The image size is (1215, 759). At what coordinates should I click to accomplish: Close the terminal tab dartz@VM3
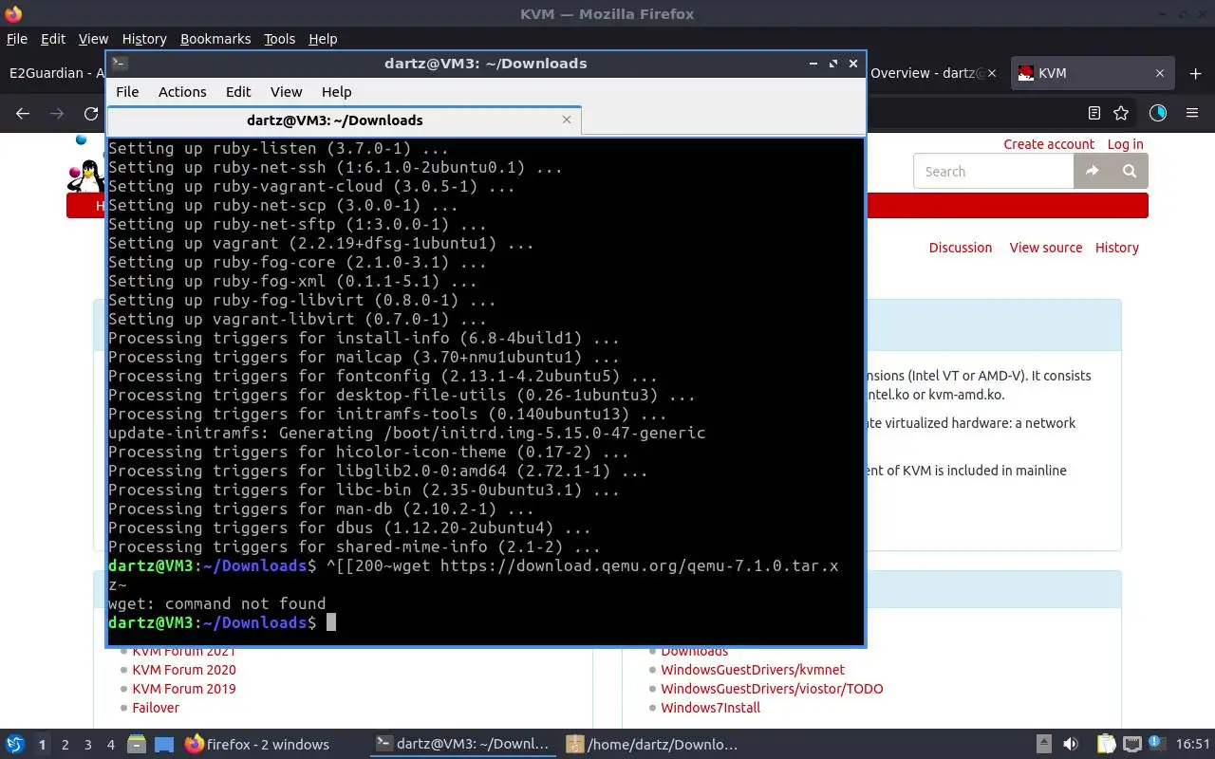(x=567, y=120)
